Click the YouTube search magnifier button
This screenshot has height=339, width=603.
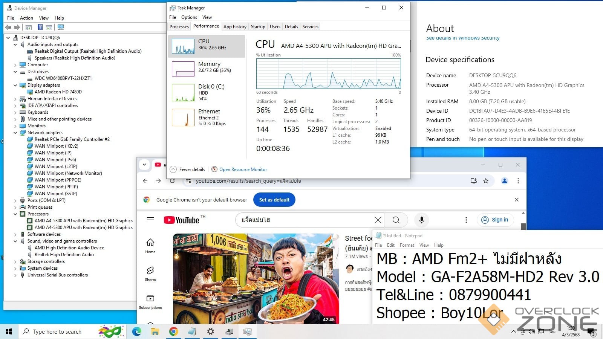(396, 220)
